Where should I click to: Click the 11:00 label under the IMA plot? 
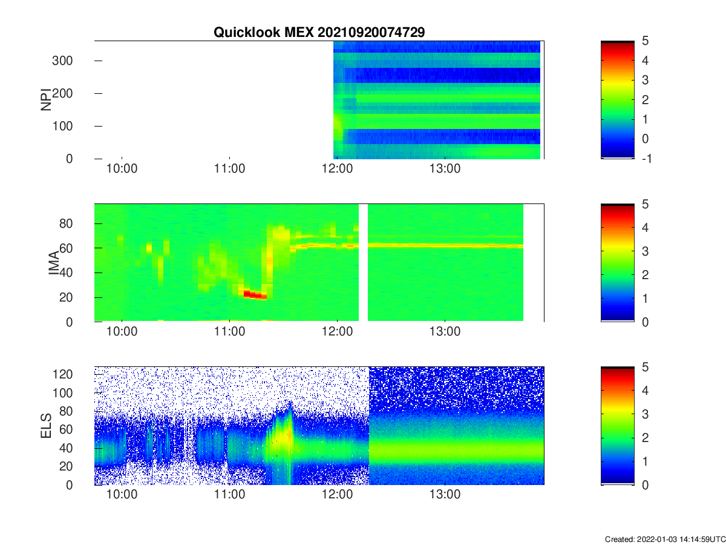[230, 332]
